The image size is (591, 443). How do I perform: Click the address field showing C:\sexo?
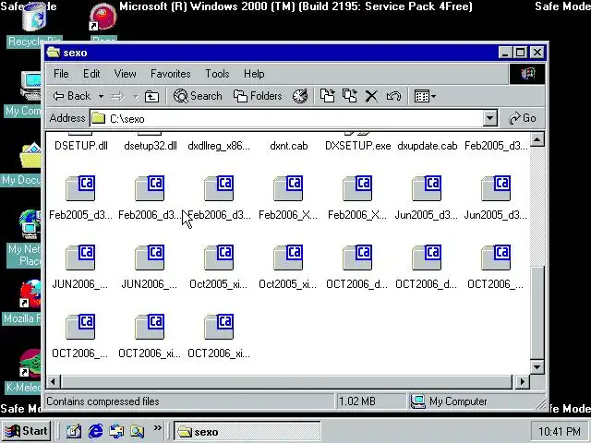point(286,119)
